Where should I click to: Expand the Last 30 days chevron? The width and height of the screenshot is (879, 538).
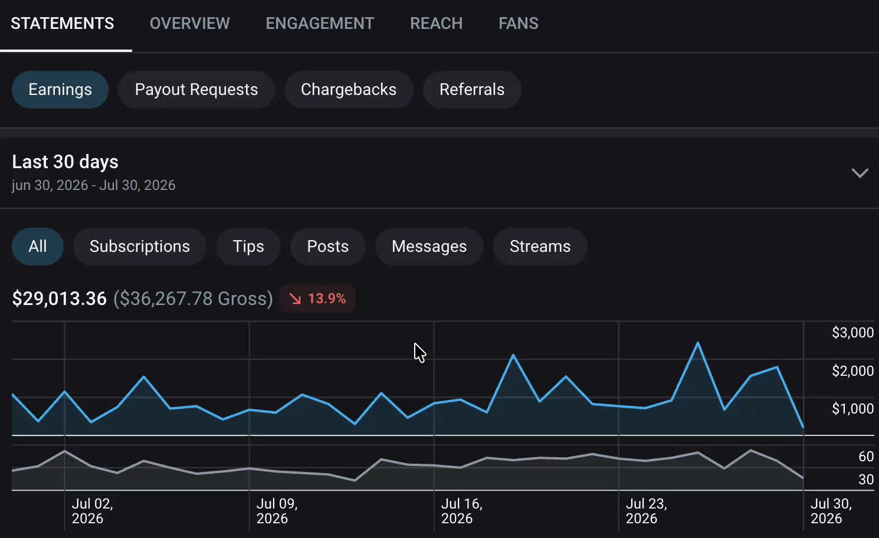coord(860,173)
